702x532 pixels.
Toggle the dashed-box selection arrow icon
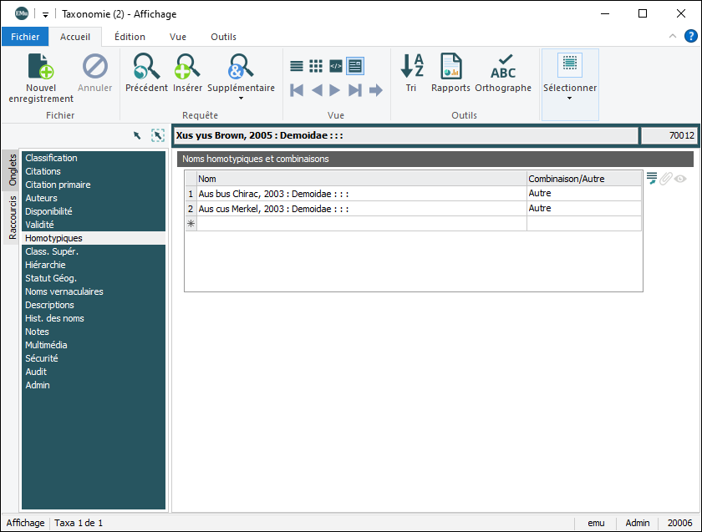(158, 135)
